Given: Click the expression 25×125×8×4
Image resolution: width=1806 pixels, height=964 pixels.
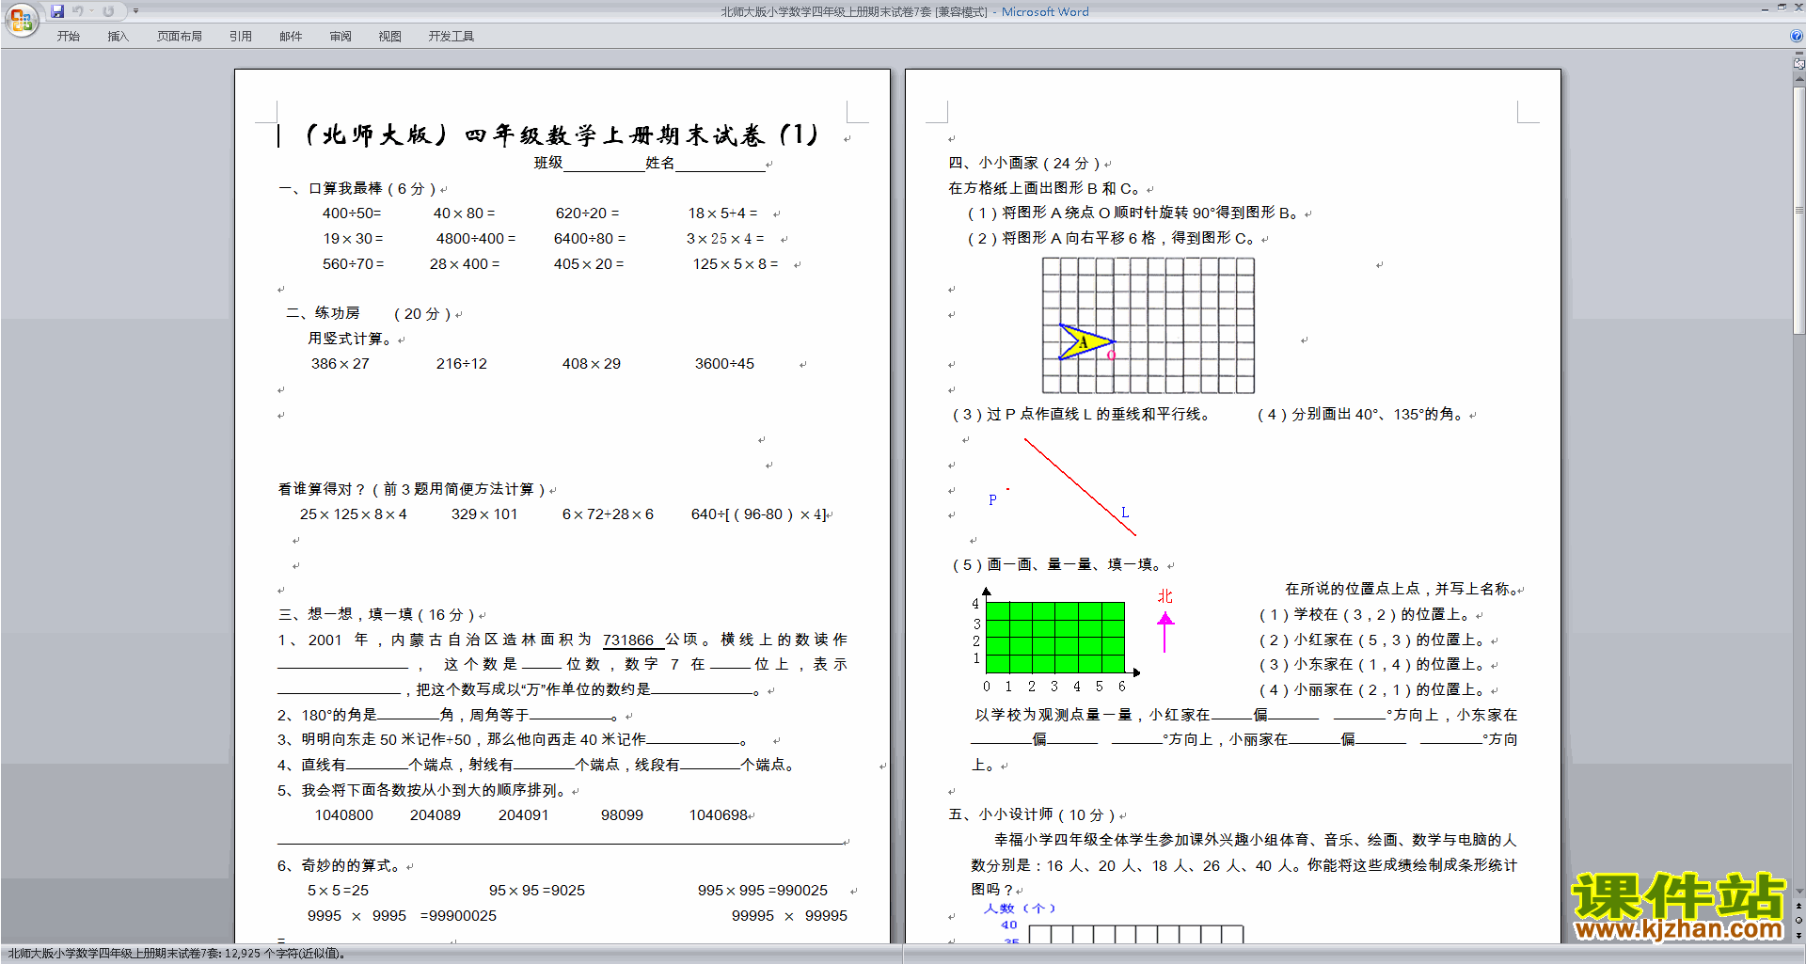Looking at the screenshot, I should [354, 514].
